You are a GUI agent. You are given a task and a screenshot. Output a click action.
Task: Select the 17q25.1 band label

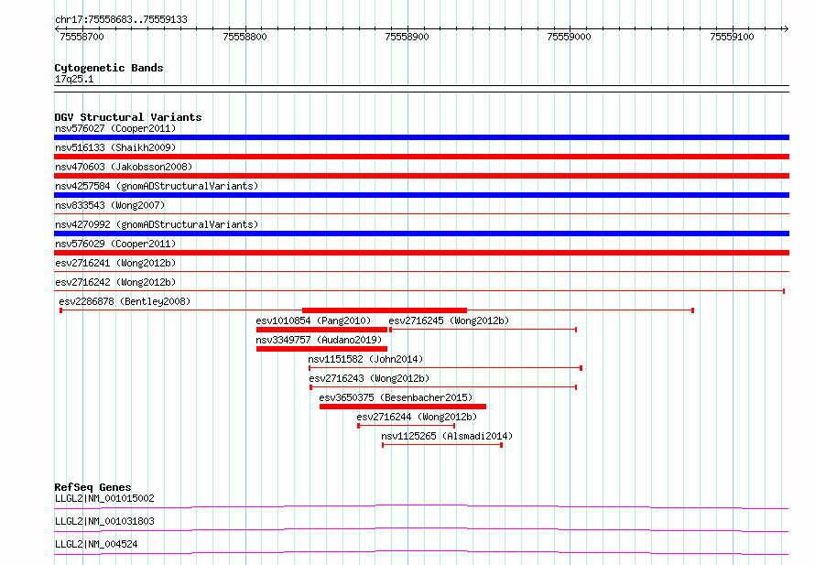(x=74, y=79)
